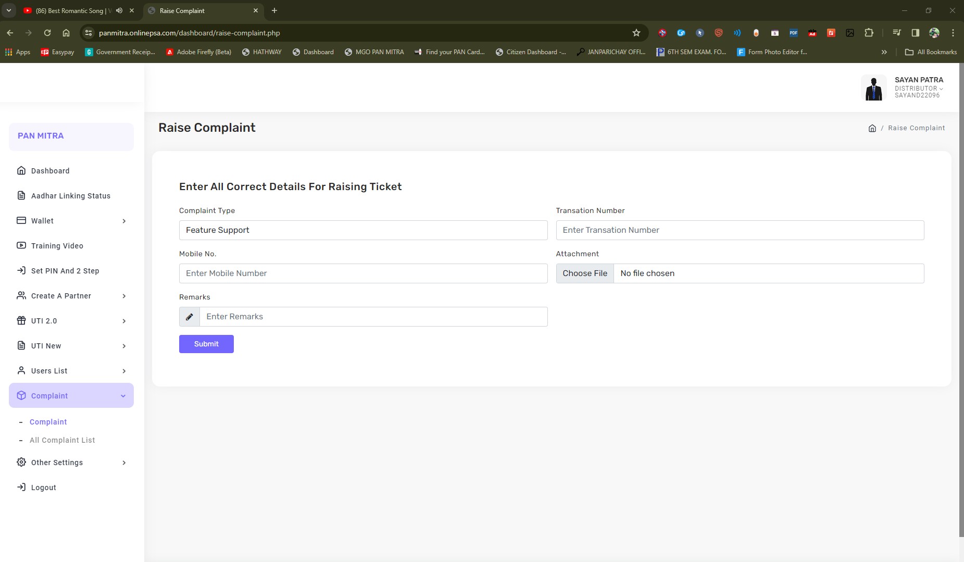Click the Logout arrow icon
This screenshot has height=562, width=964.
click(21, 488)
